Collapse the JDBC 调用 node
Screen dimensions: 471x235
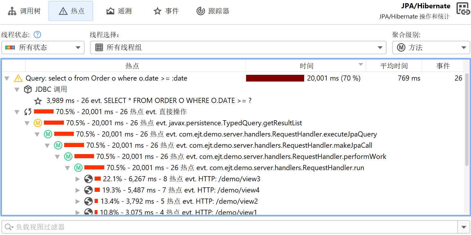tap(17, 90)
